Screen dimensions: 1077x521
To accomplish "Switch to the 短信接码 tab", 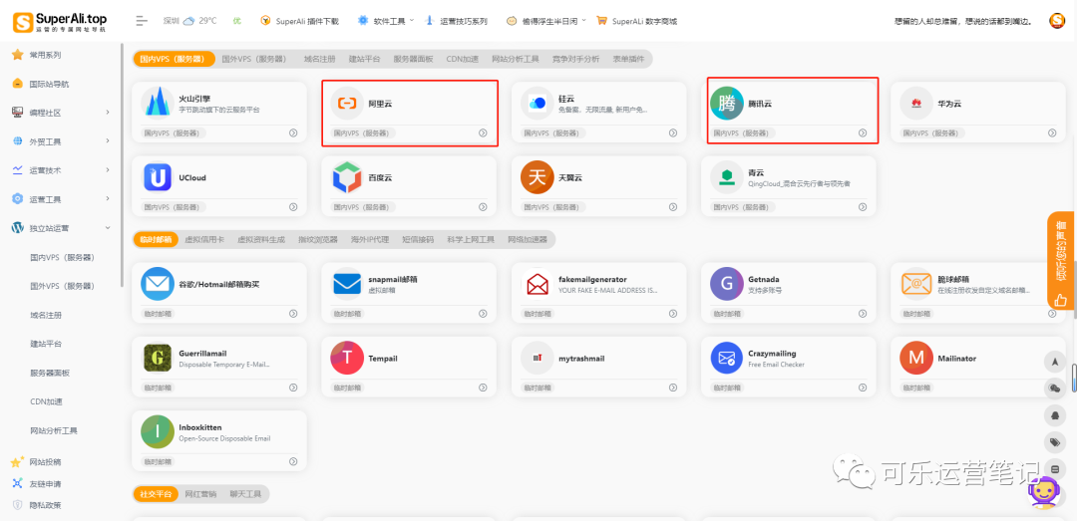I will (418, 239).
